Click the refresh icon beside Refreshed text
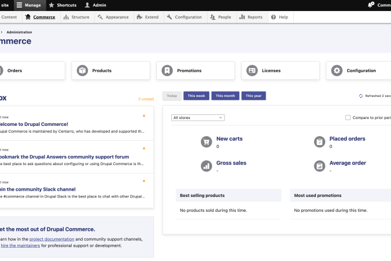The width and height of the screenshot is (391, 261). click(361, 96)
